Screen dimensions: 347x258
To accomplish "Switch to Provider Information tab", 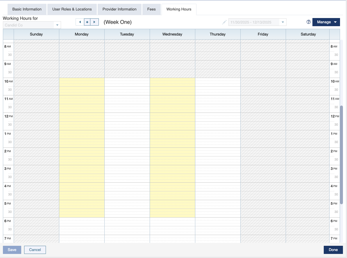I will (119, 9).
